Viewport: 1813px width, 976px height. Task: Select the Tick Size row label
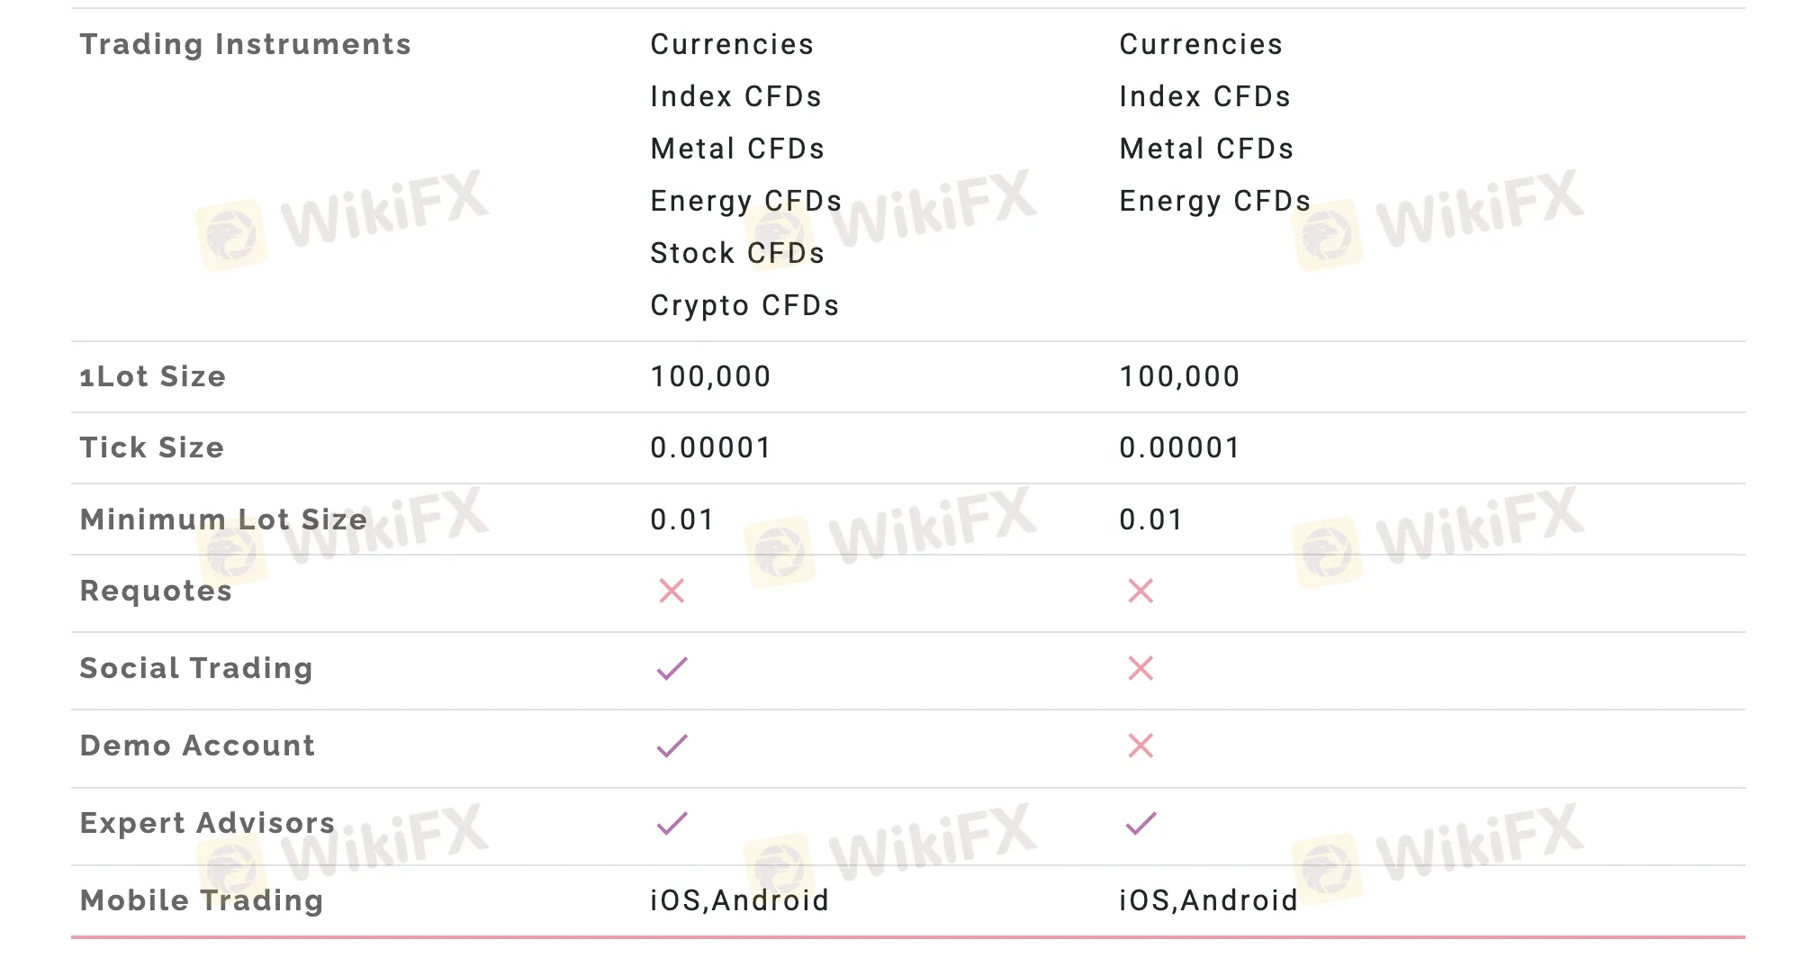point(151,447)
